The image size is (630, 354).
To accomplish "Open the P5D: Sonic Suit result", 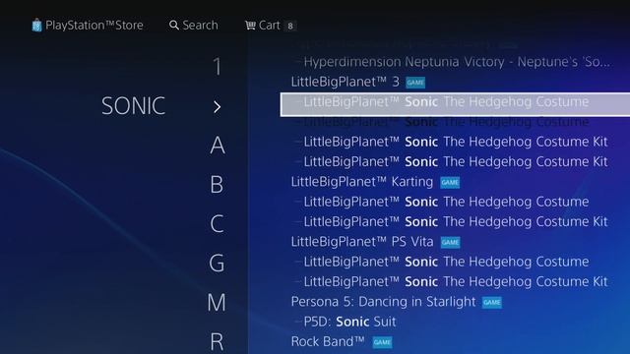I will (x=349, y=322).
